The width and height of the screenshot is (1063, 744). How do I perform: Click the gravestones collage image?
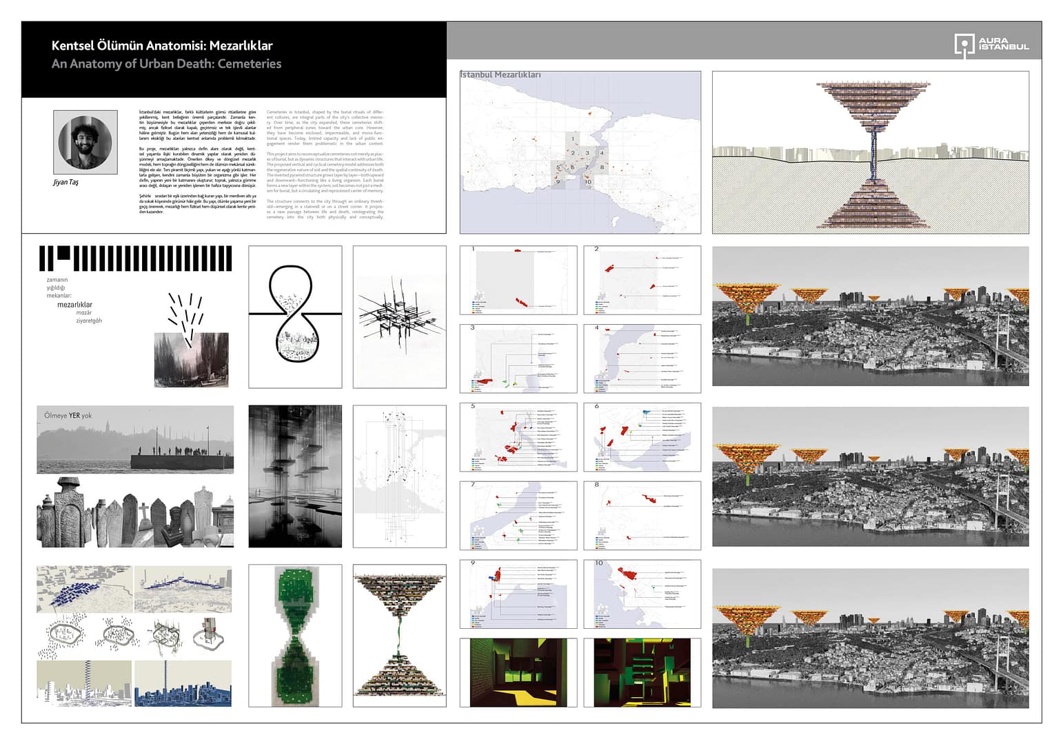coord(135,514)
